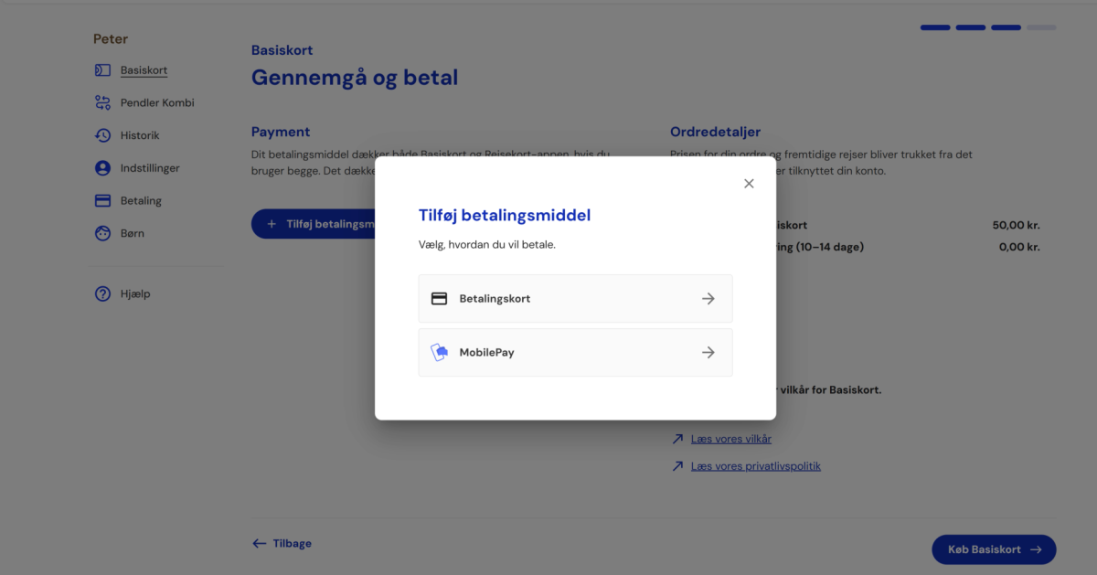Click the Gennemgå og betal heading

pyautogui.click(x=355, y=78)
